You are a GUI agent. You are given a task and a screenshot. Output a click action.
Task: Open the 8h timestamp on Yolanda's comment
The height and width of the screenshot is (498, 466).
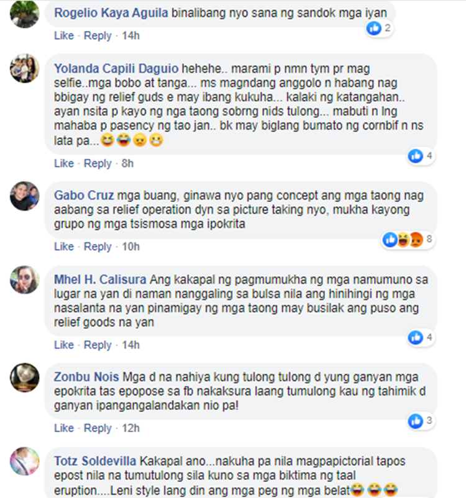(127, 163)
